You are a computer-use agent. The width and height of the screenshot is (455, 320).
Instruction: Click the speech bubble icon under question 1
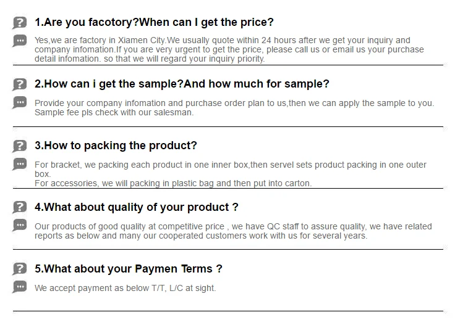tap(20, 41)
